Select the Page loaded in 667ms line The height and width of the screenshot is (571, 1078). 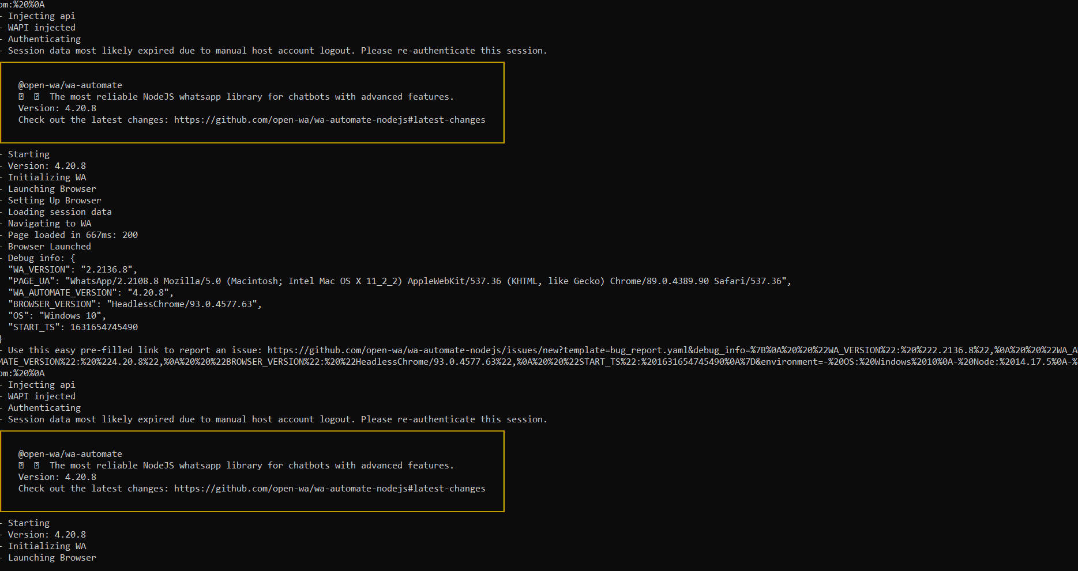click(x=72, y=235)
